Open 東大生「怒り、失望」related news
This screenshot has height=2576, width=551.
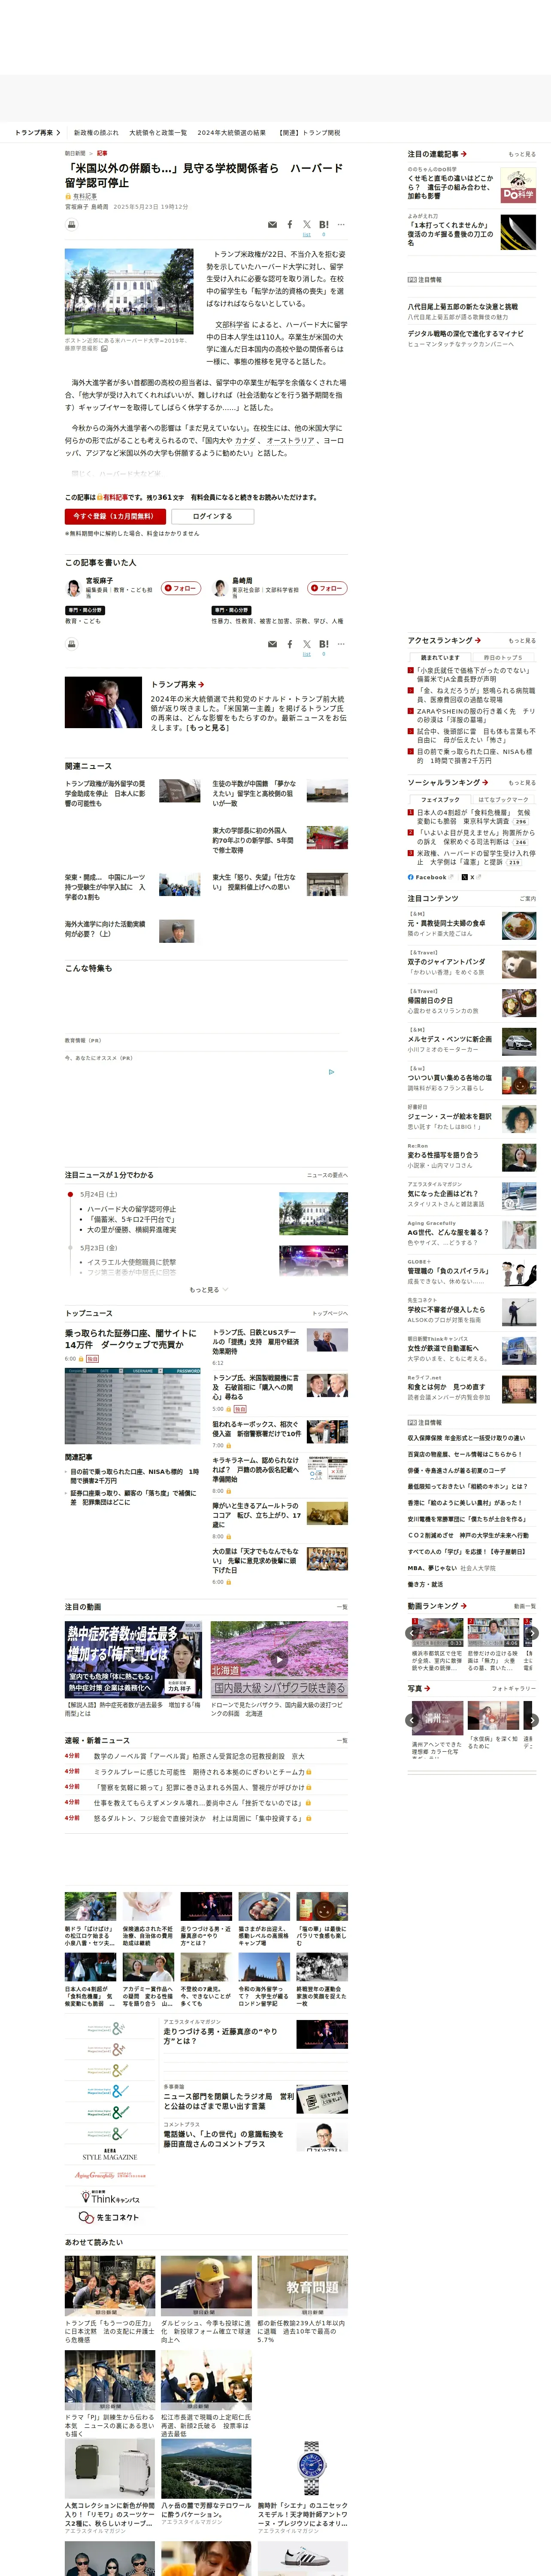255,882
